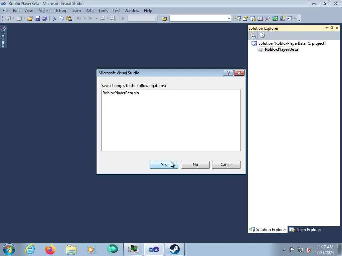
Task: Close the Solution Explorer panel
Action: [x=337, y=28]
